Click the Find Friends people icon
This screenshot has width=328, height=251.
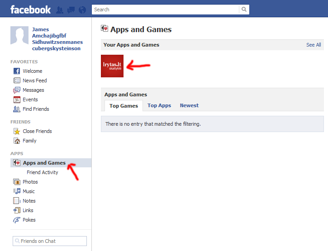(17, 109)
